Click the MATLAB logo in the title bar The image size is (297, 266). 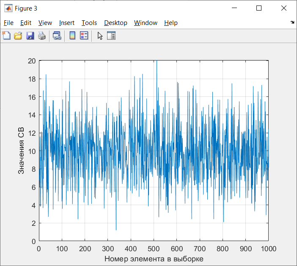pos(8,8)
